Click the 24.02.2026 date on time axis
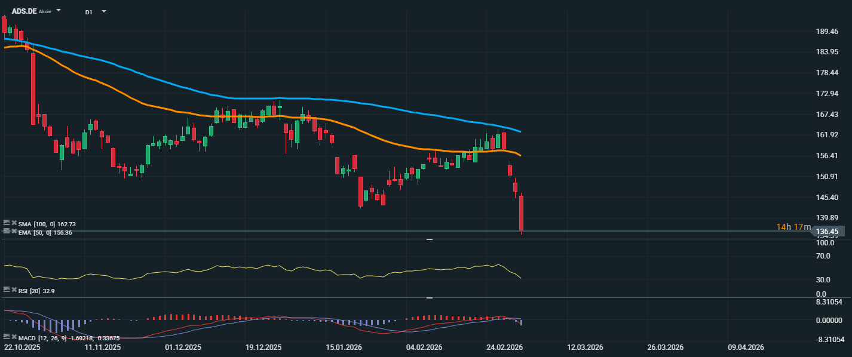This screenshot has height=357, width=852. pos(505,347)
